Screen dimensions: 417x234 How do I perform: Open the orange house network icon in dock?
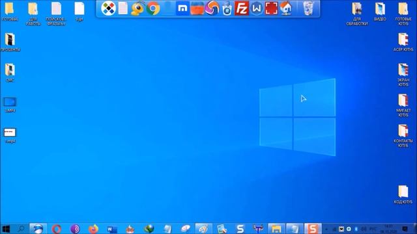[x=286, y=8]
